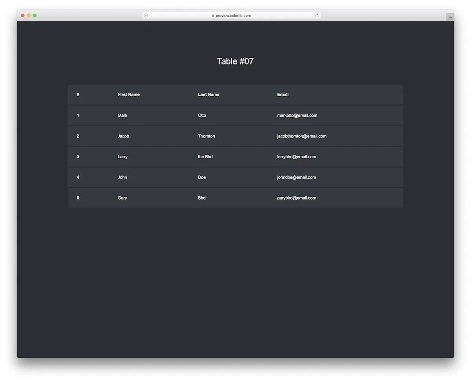
Task: Click the Table #07 heading
Action: click(235, 61)
